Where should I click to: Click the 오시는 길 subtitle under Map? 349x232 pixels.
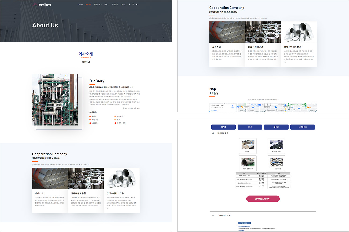(x=215, y=93)
